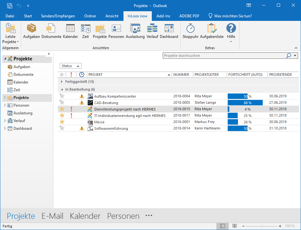Screen dimensions: 301x230
Task: Open the Aufgaben view in ribbon
Action: [x=31, y=31]
